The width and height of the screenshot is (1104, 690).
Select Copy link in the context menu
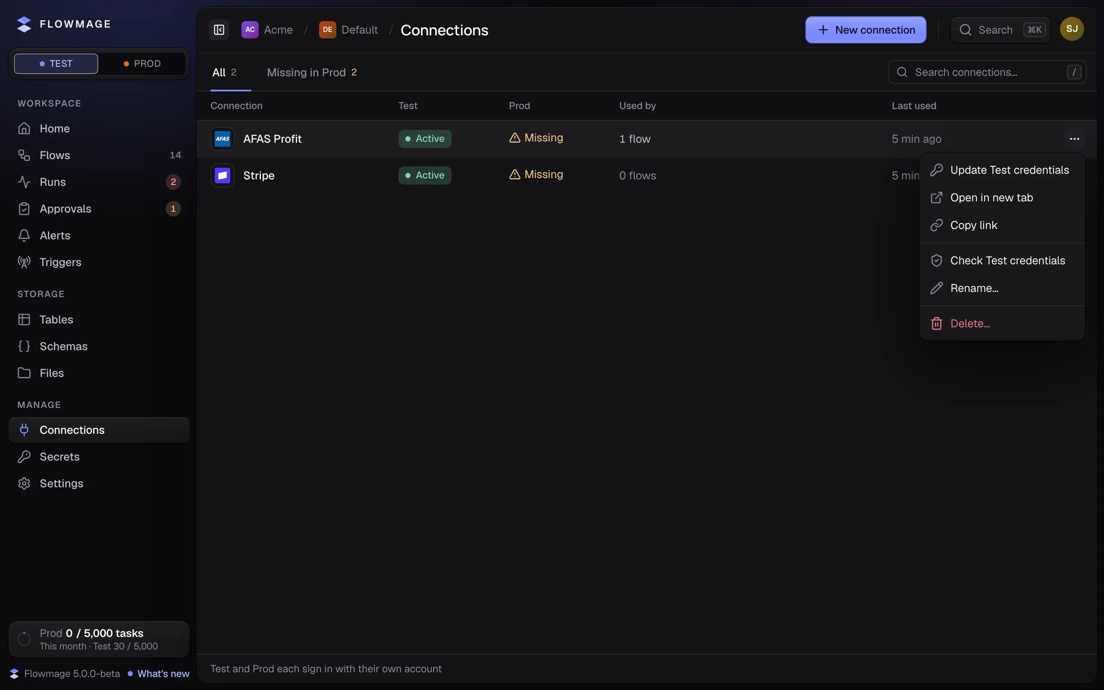[x=1002, y=226]
